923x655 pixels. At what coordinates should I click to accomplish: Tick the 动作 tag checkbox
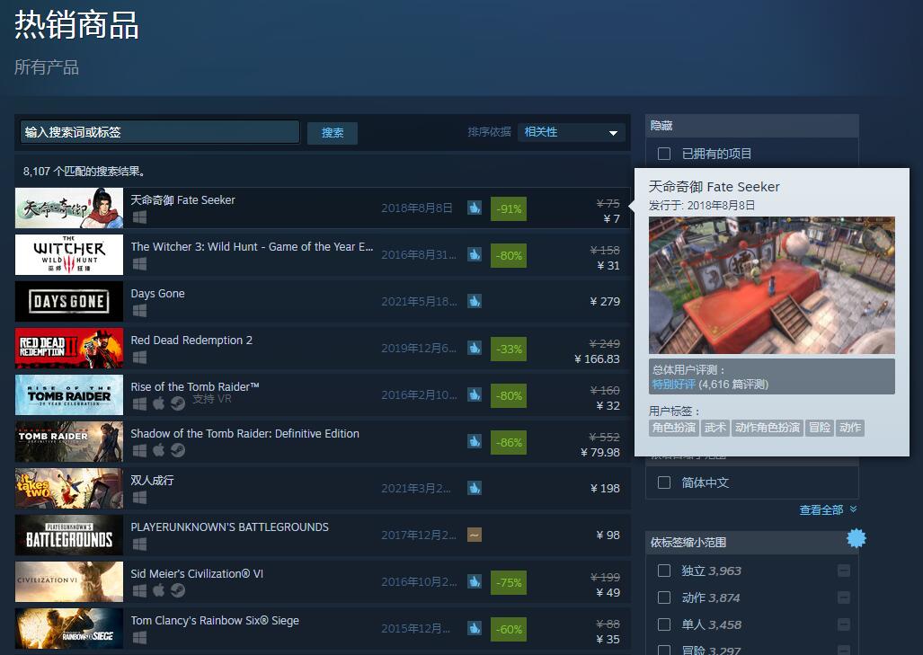tap(664, 597)
